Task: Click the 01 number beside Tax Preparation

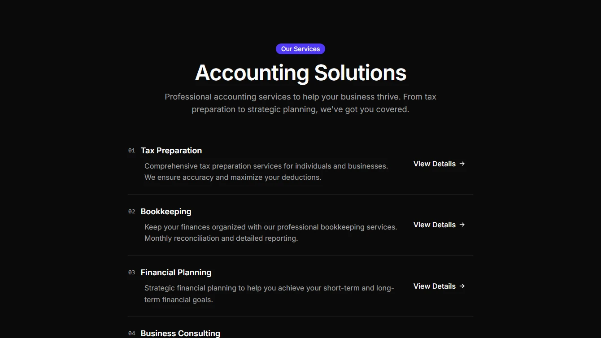Action: (x=131, y=151)
